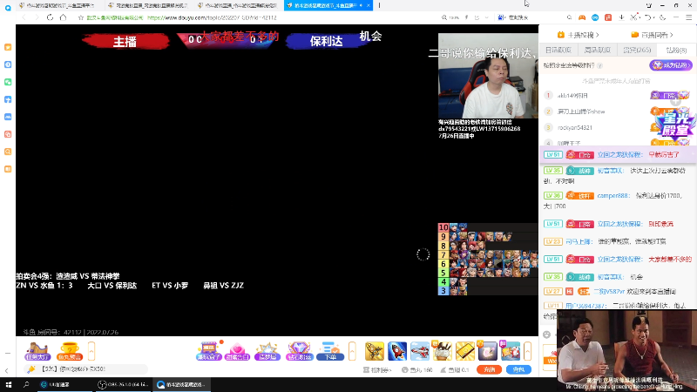Send the rocket gift

pyautogui.click(x=397, y=351)
